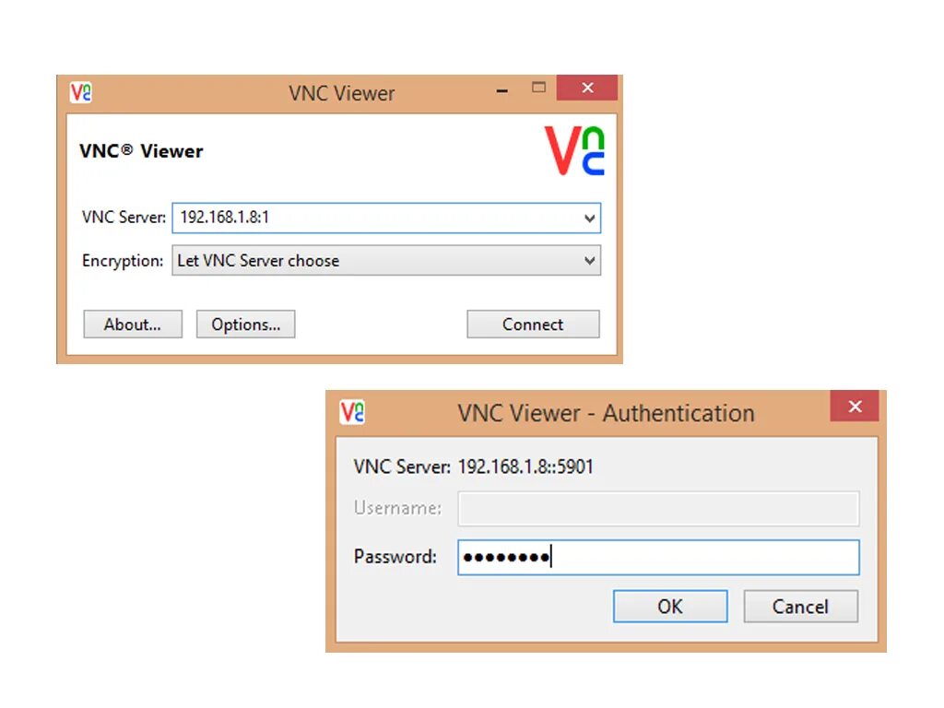Expand the VNC Server address dropdown arrow
Screen dimensions: 944x708
(589, 218)
